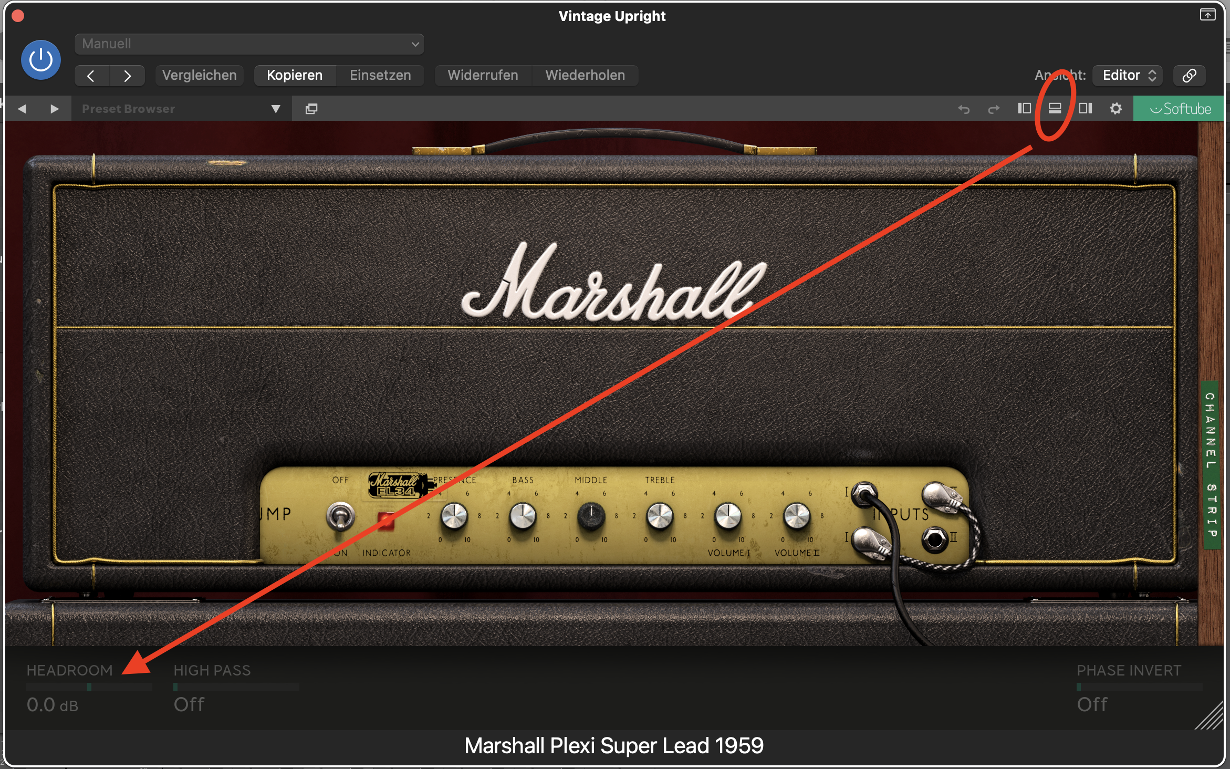
Task: Click the Softube redo arrow icon
Action: (994, 109)
